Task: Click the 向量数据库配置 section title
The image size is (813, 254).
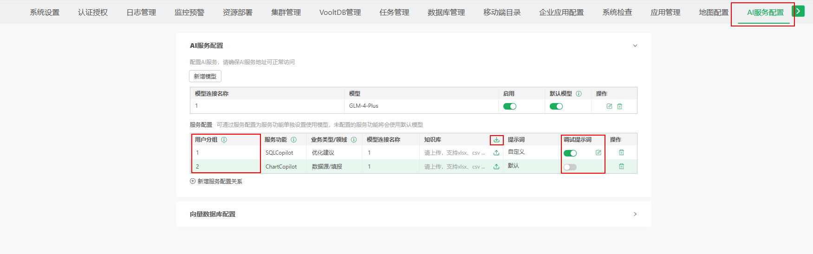Action: click(x=213, y=214)
